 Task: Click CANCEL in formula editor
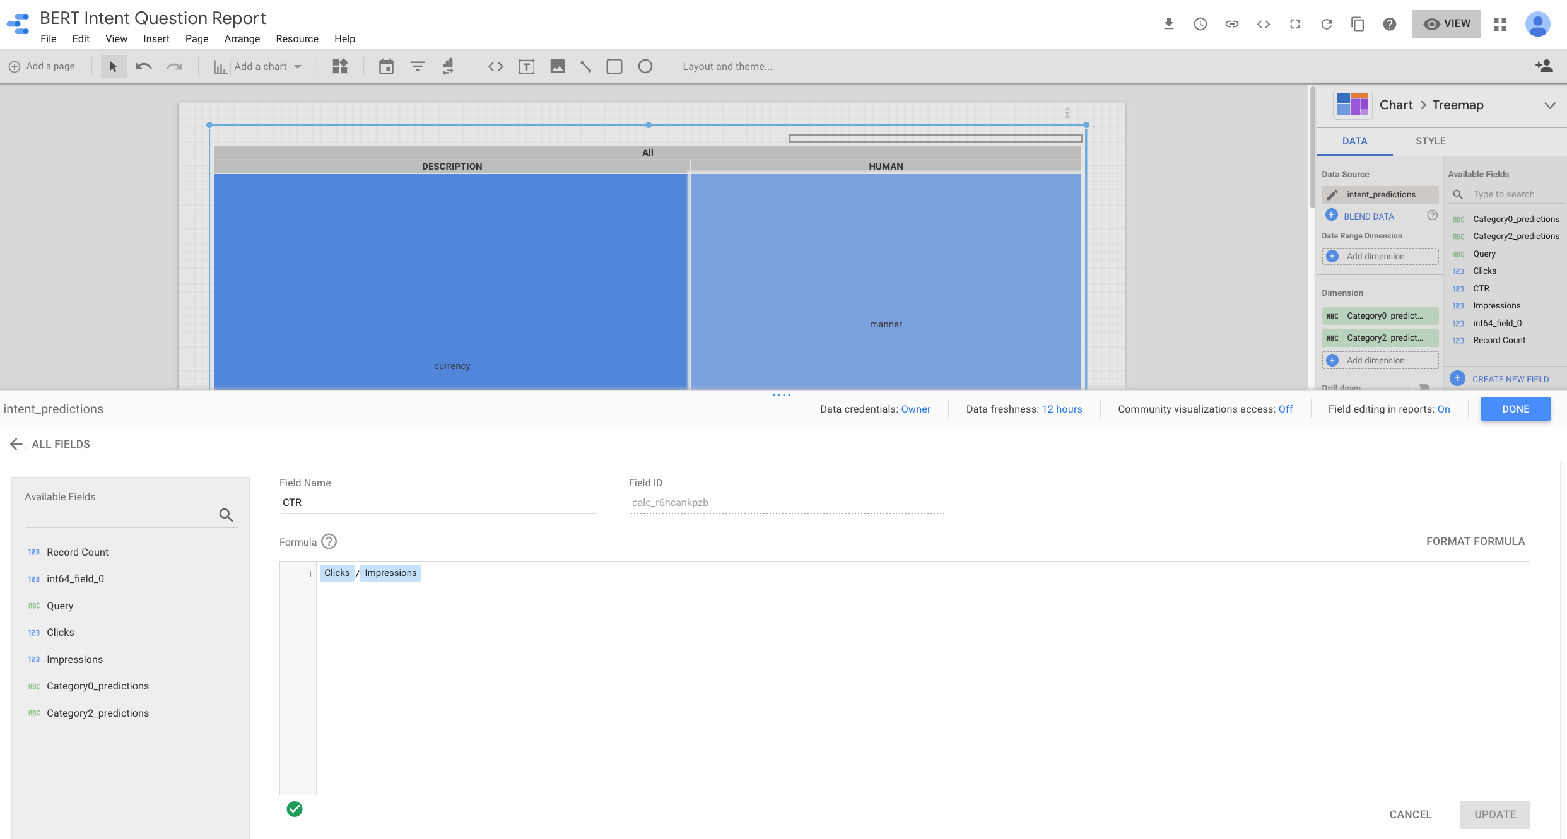1410,814
